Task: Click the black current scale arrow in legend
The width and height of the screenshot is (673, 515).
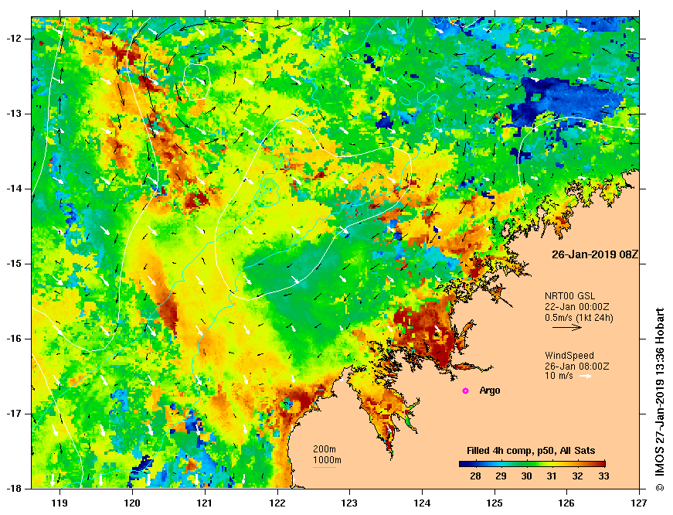Action: (567, 327)
